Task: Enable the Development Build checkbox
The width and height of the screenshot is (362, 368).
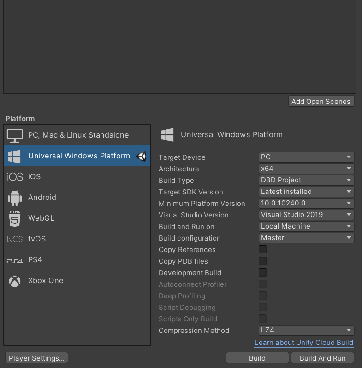Action: click(262, 272)
